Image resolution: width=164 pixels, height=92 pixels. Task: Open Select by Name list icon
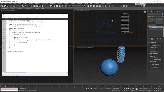25,6
